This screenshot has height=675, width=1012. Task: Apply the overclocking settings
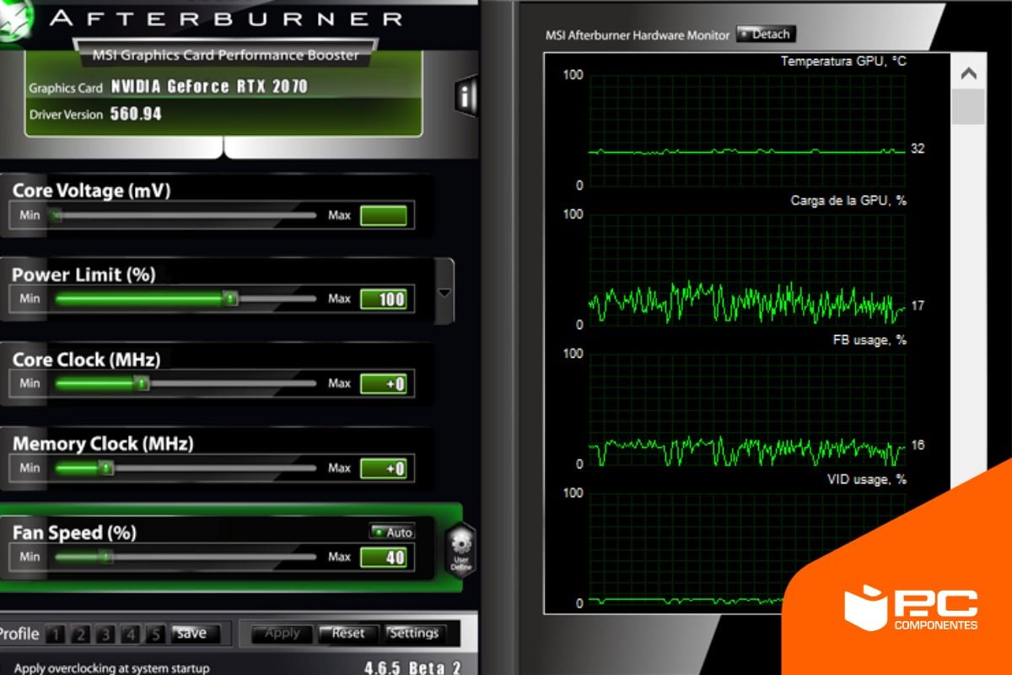[x=283, y=634]
